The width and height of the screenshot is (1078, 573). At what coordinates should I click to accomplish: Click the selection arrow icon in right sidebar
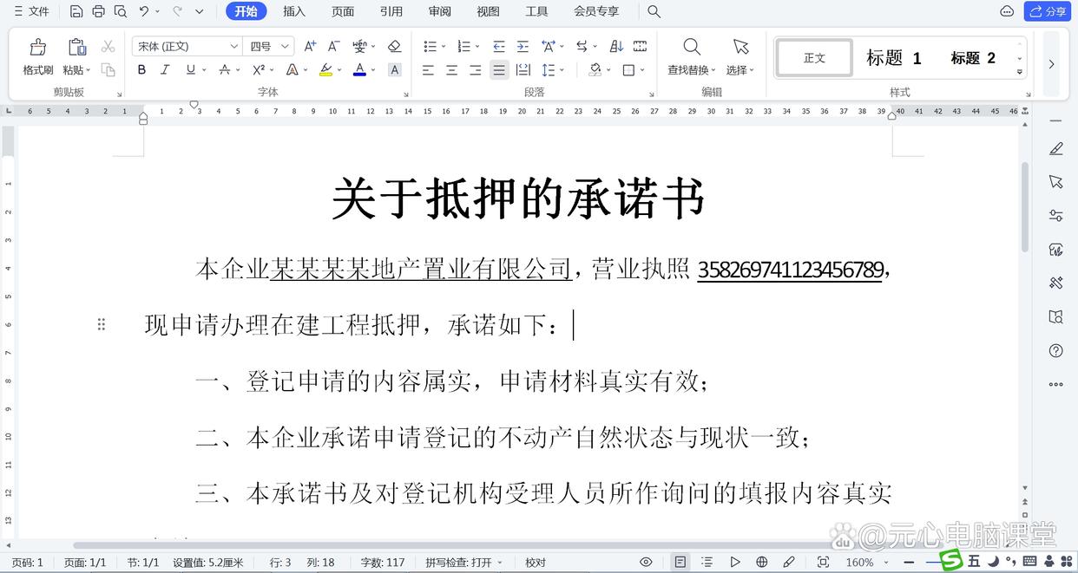tap(1056, 181)
